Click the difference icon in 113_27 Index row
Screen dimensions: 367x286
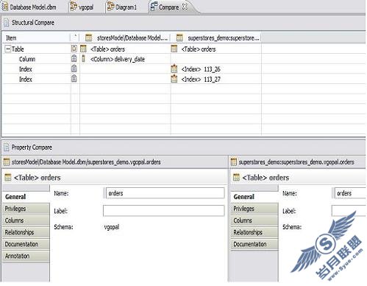pyautogui.click(x=74, y=79)
